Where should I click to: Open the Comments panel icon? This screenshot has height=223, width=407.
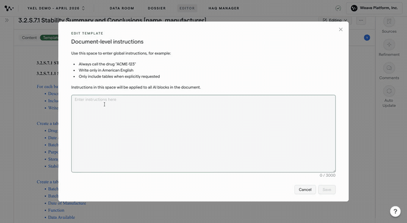(x=389, y=68)
